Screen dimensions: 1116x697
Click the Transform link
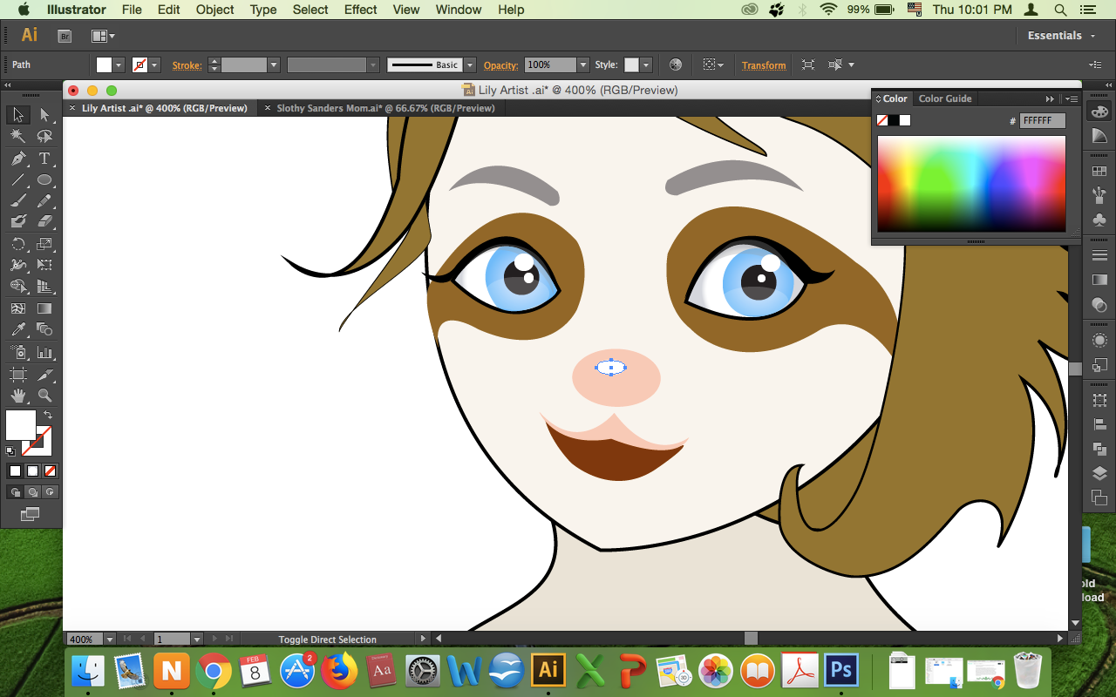click(x=764, y=65)
